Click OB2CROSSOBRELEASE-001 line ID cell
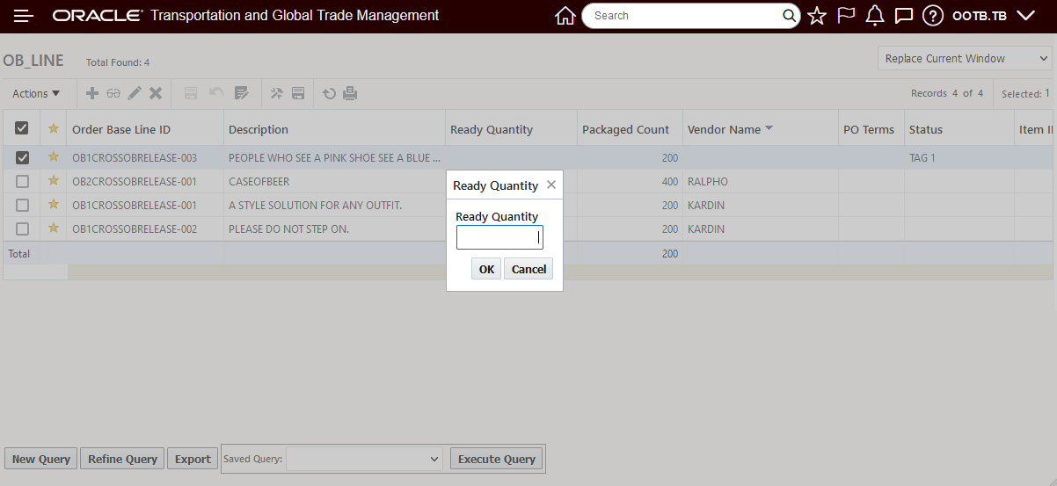Screen dimensions: 1057x486 pyautogui.click(x=135, y=182)
